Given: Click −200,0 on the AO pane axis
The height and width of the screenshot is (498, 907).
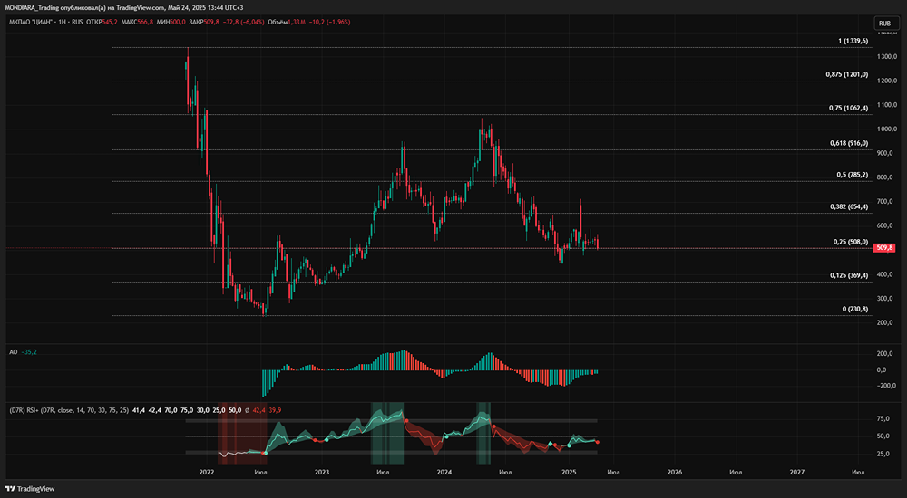Looking at the screenshot, I should pos(885,386).
